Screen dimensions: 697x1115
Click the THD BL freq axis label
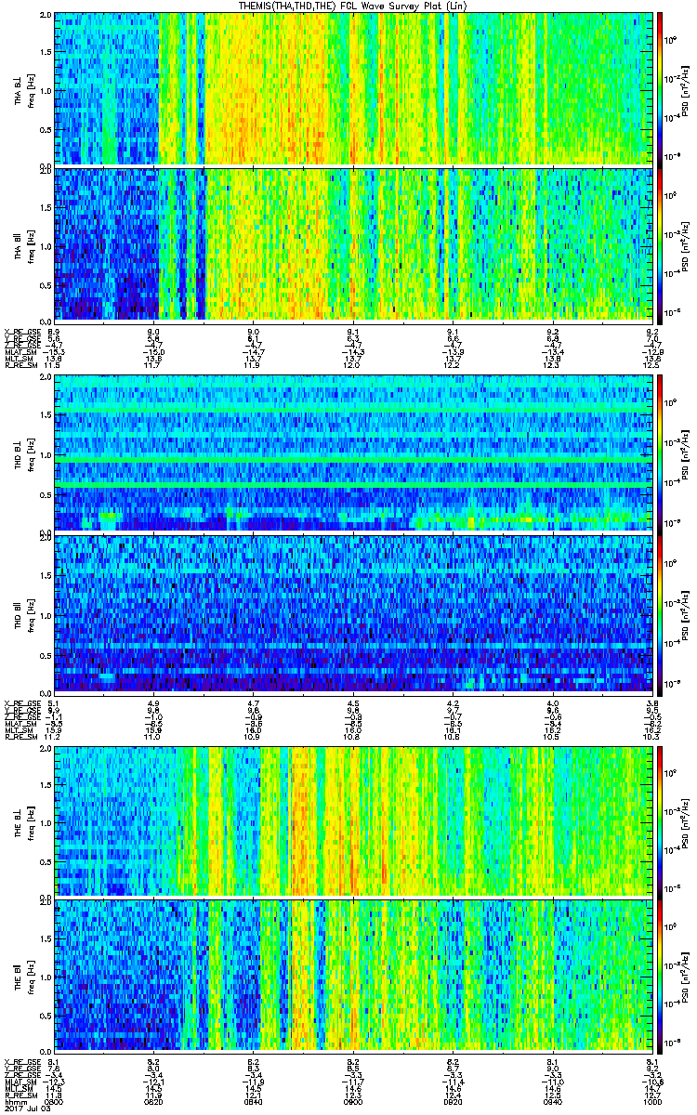[30, 453]
